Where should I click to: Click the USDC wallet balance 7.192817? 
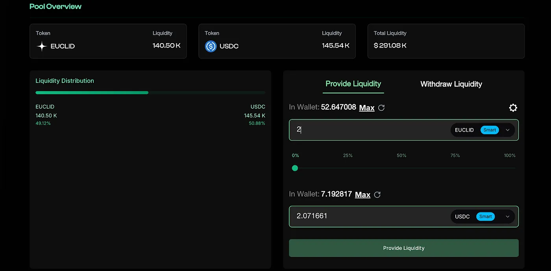tap(337, 194)
